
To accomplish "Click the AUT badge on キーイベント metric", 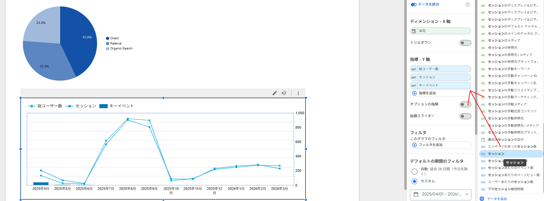I will point(414,85).
